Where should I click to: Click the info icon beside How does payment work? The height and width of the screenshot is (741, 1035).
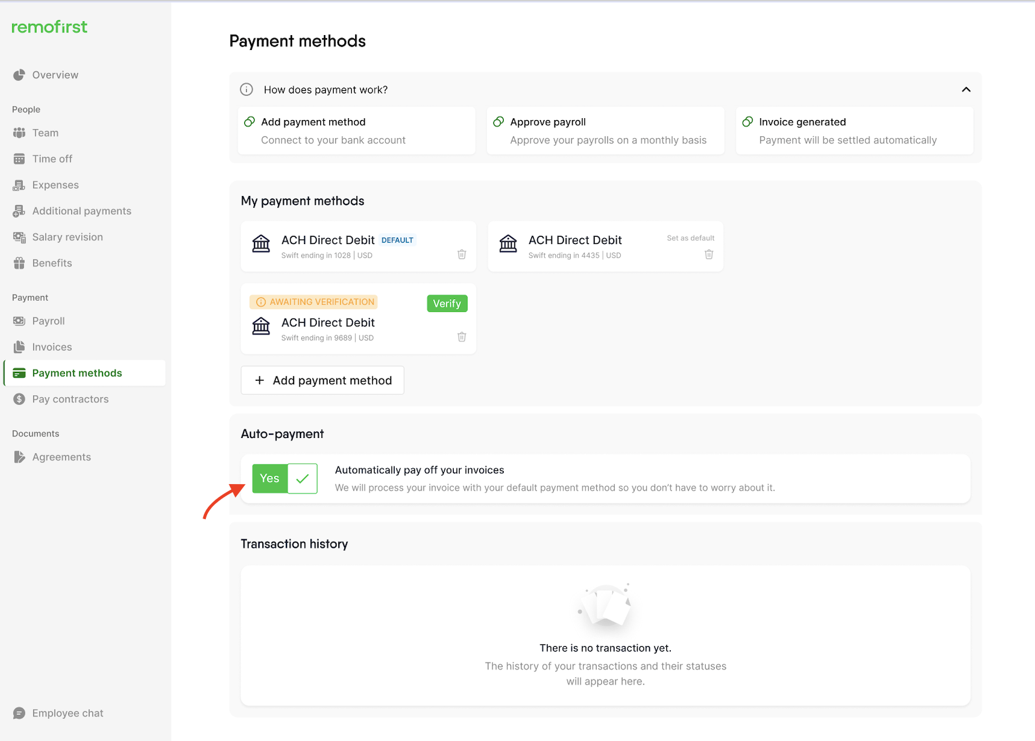[247, 90]
